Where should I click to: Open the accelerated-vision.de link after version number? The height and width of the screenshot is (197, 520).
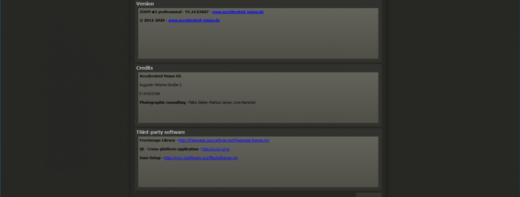[238, 12]
